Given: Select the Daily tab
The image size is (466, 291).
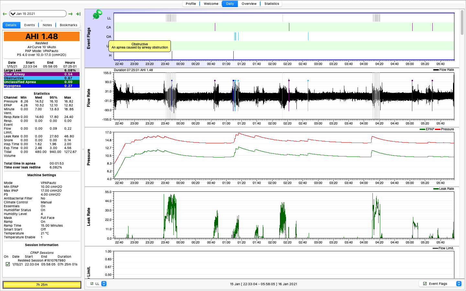Looking at the screenshot, I should point(230,4).
